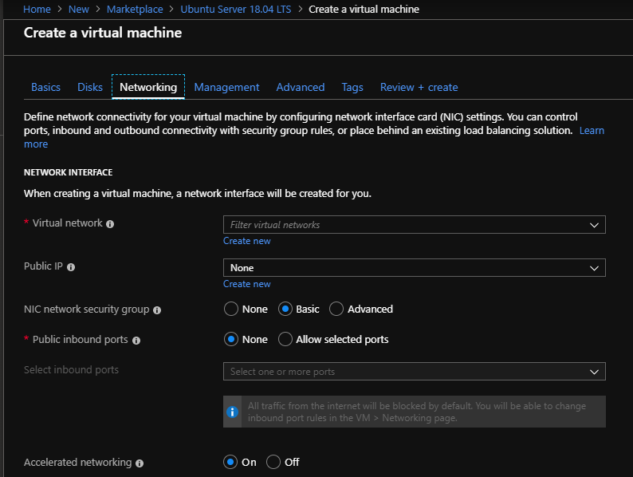Turn Accelerated networking Off
The height and width of the screenshot is (477, 633).
pos(273,462)
